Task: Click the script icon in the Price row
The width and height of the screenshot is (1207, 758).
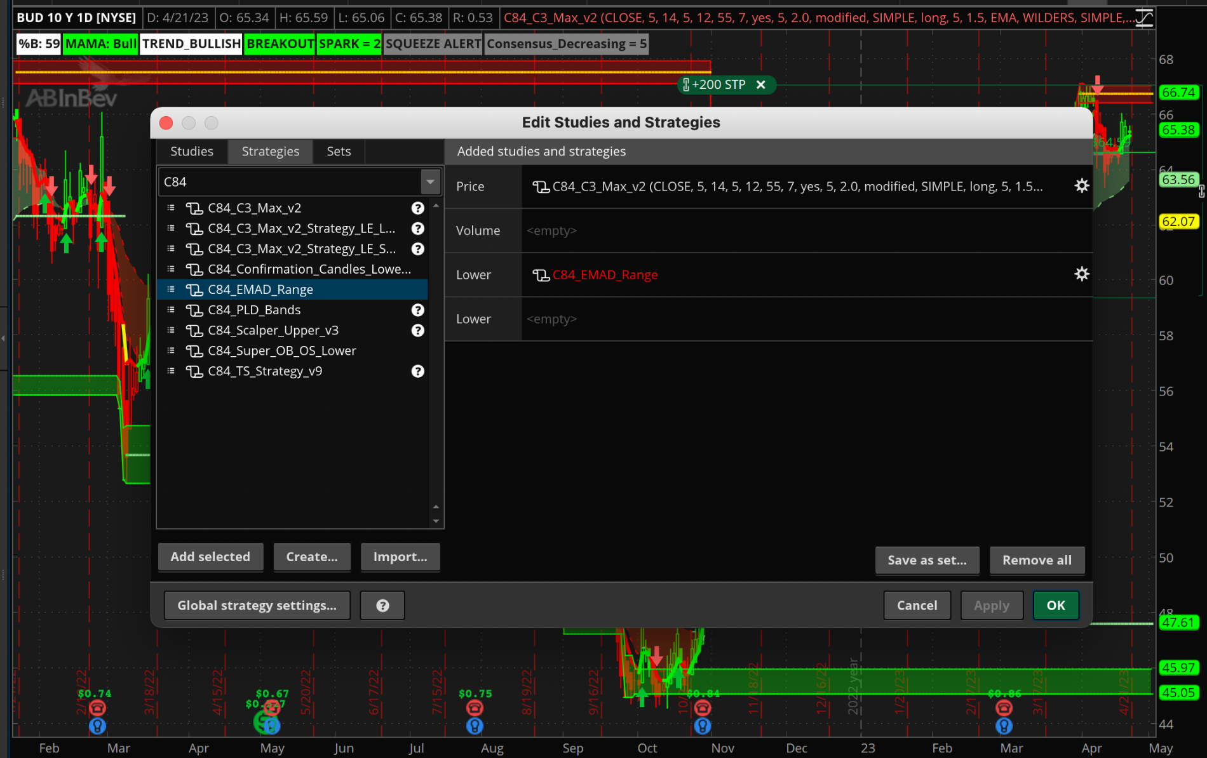Action: click(541, 187)
